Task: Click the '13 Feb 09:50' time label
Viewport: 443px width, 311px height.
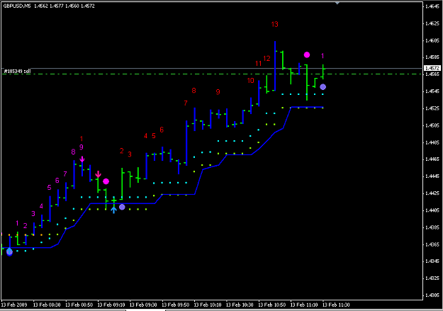Action: (176, 305)
